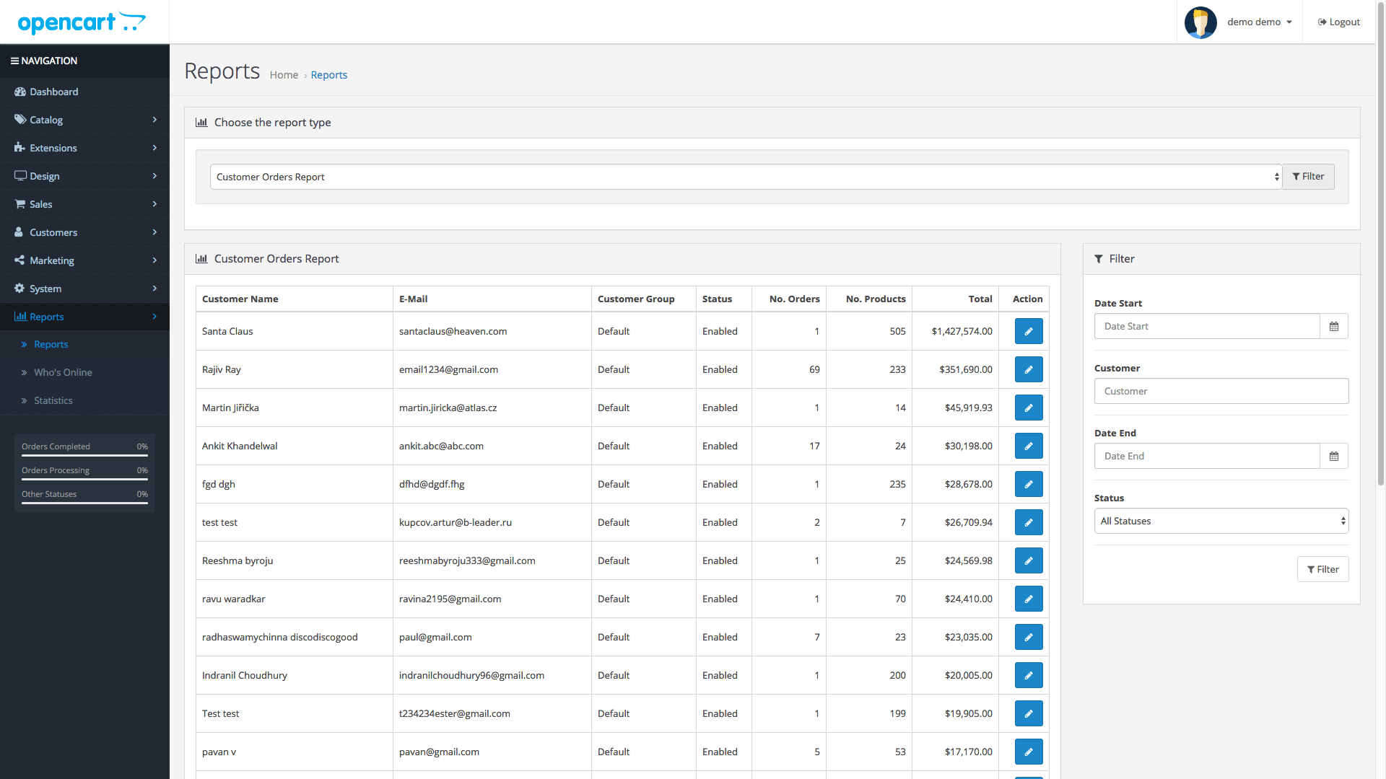1386x779 pixels.
Task: Click the user avatar picture
Action: point(1200,22)
